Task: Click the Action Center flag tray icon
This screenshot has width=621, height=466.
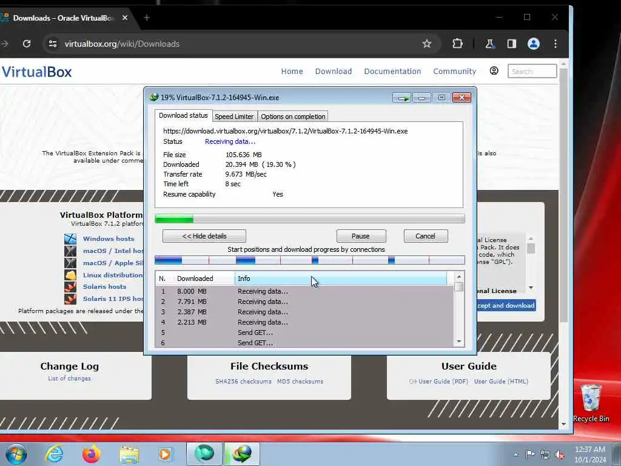Action: tap(530, 454)
